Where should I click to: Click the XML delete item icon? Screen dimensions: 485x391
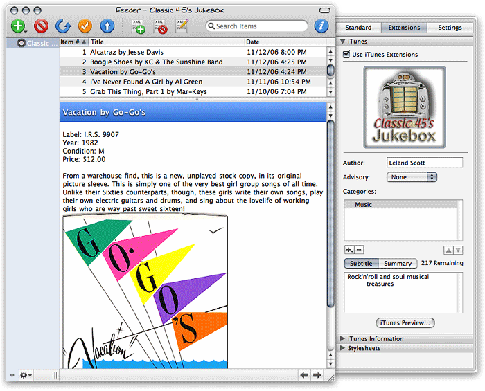(x=160, y=26)
